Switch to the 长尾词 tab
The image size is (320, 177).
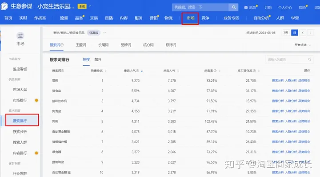pos(103,45)
